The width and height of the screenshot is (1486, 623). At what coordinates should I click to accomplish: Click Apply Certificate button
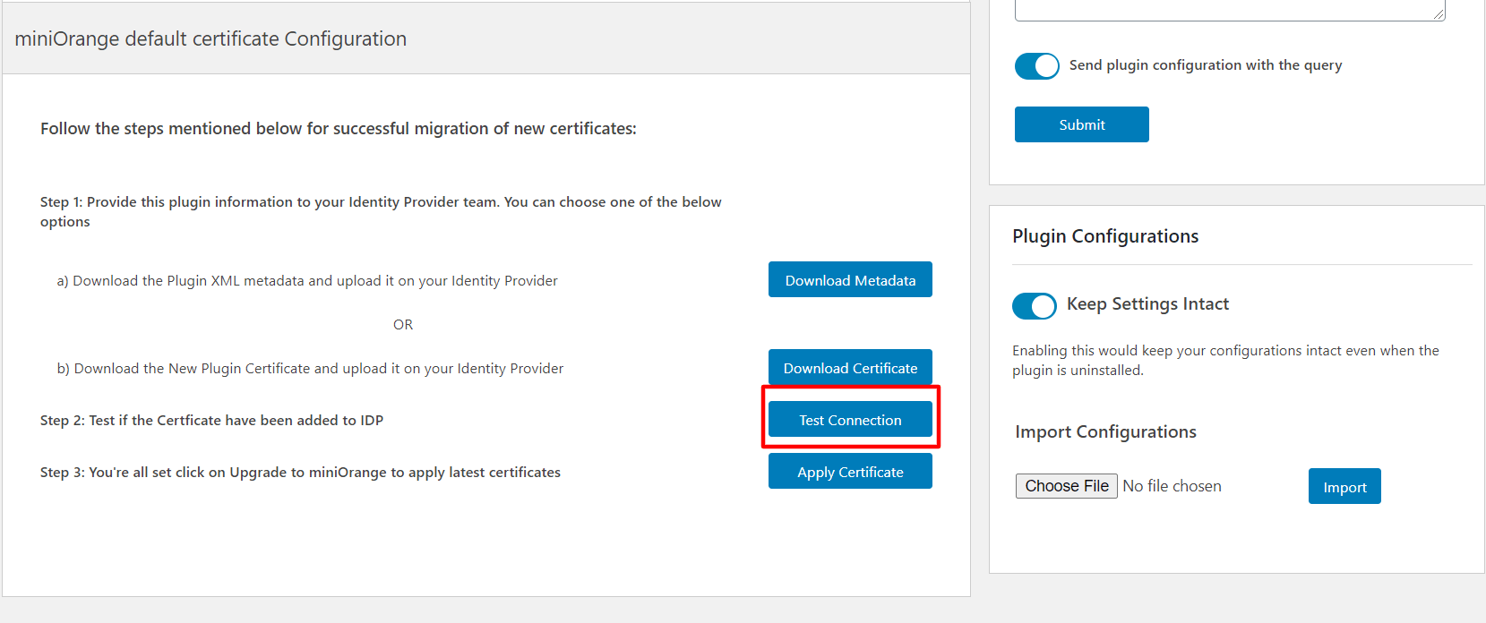(x=850, y=472)
